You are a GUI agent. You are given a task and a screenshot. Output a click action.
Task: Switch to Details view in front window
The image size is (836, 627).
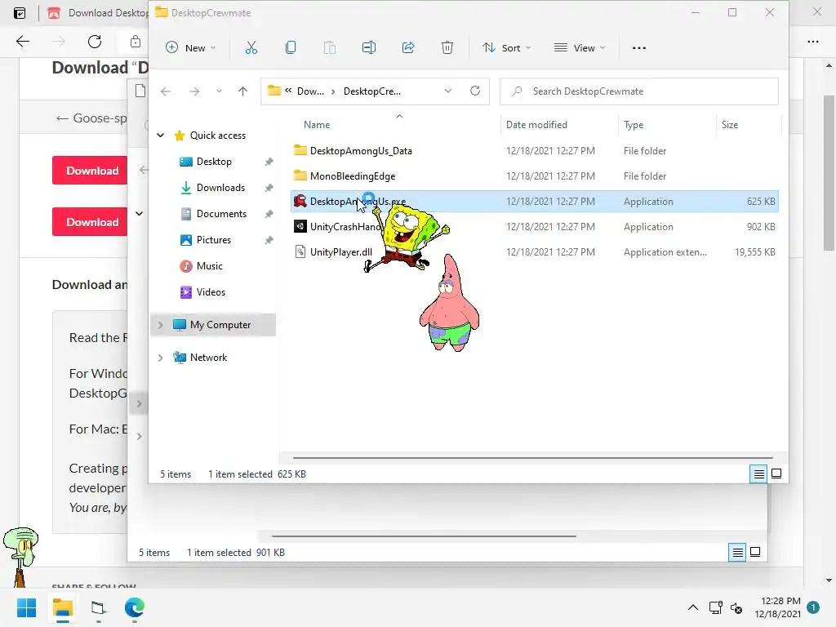[x=758, y=474]
